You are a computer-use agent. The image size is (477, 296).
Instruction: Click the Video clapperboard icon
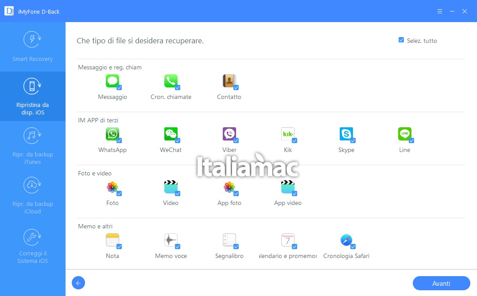[171, 187]
